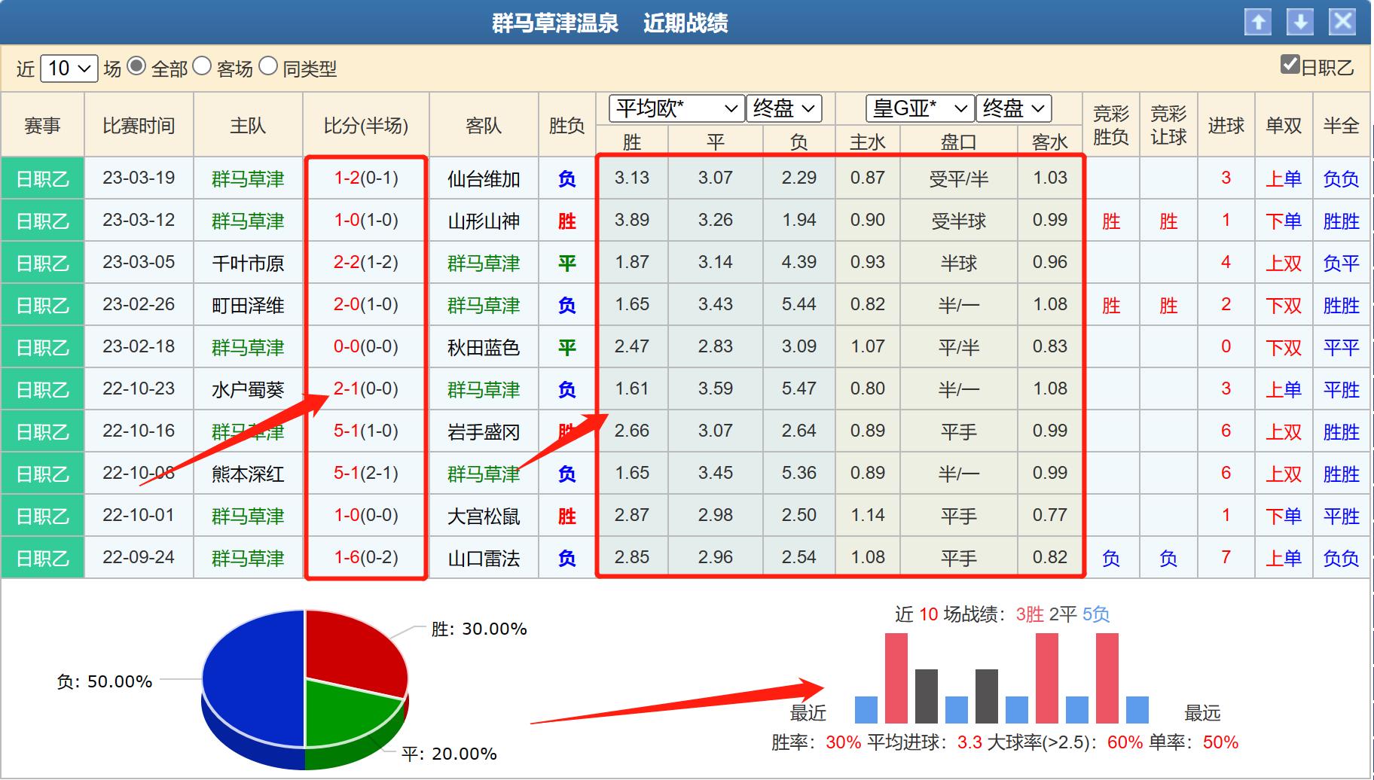Click 群马草津 link in the first row
This screenshot has height=780, width=1374.
coord(248,178)
